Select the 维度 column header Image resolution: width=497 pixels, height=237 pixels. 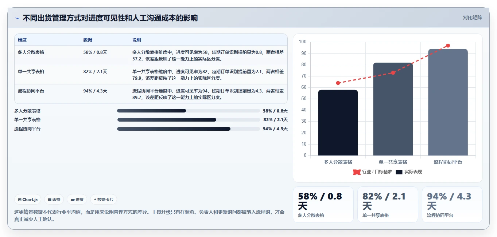22,40
